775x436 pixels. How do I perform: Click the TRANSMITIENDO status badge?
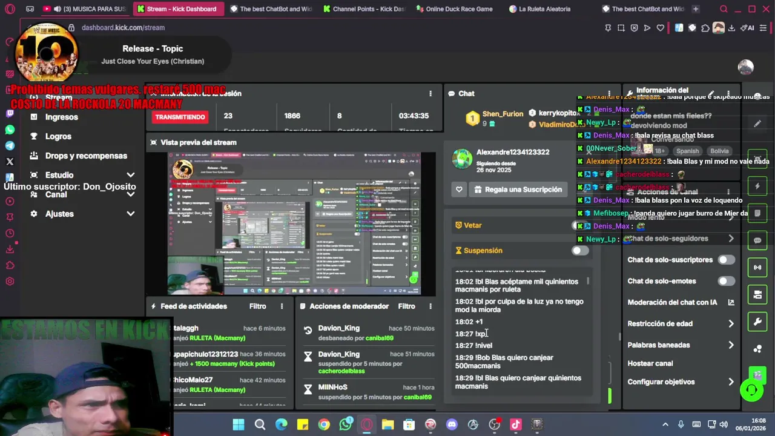click(180, 117)
